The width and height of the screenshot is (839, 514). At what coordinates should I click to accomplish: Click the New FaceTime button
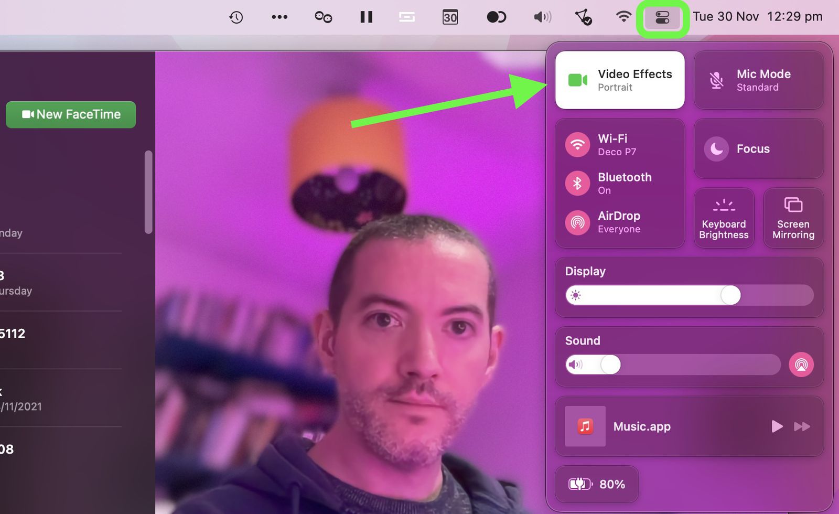pyautogui.click(x=70, y=114)
